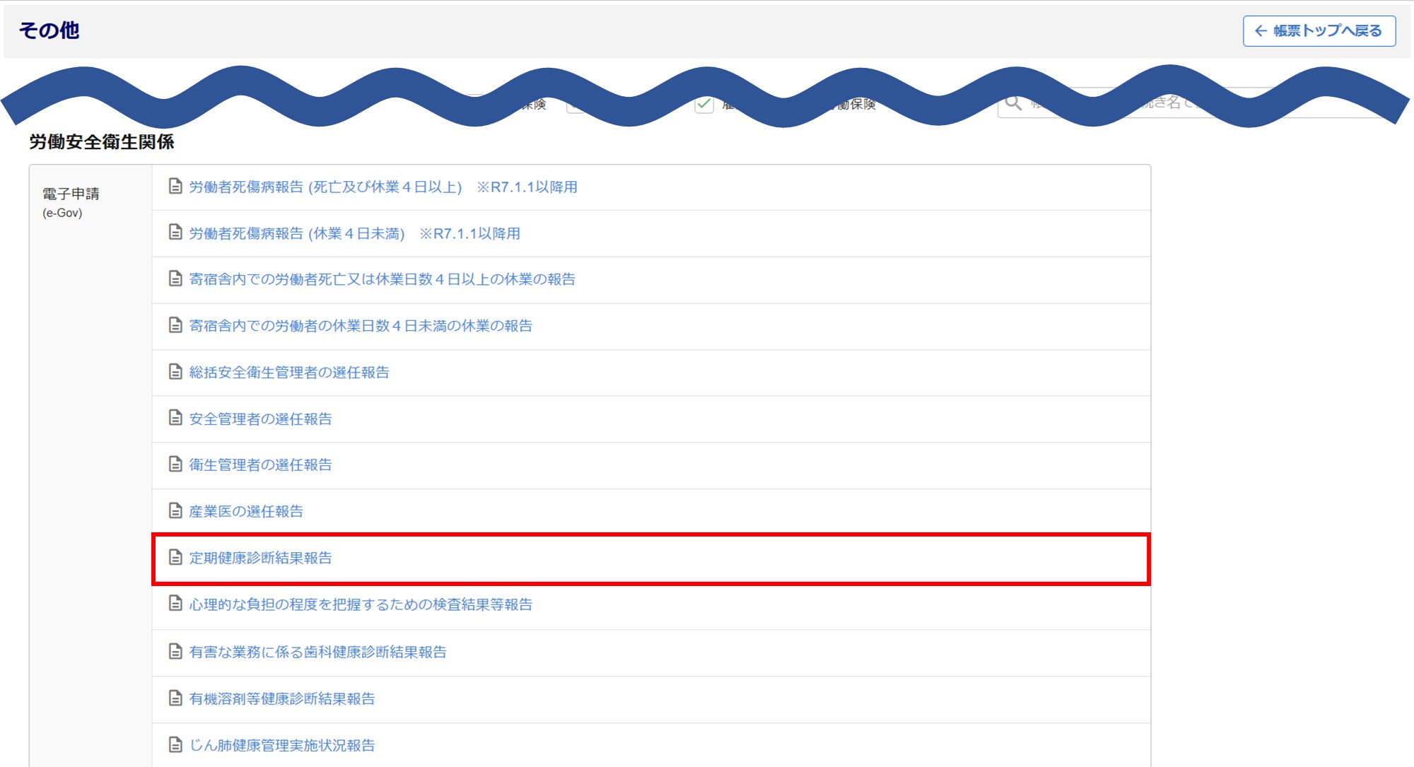
Task: Open 安全管理者の選任報告 link
Action: (x=260, y=418)
